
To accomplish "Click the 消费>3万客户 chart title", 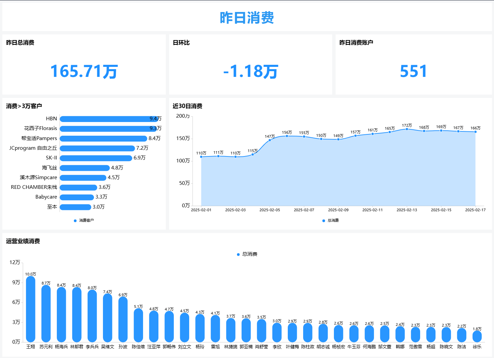I will (24, 106).
